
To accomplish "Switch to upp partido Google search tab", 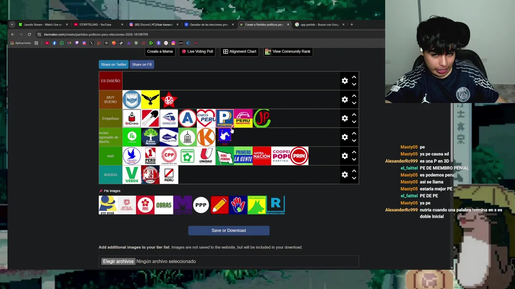I will click(319, 24).
